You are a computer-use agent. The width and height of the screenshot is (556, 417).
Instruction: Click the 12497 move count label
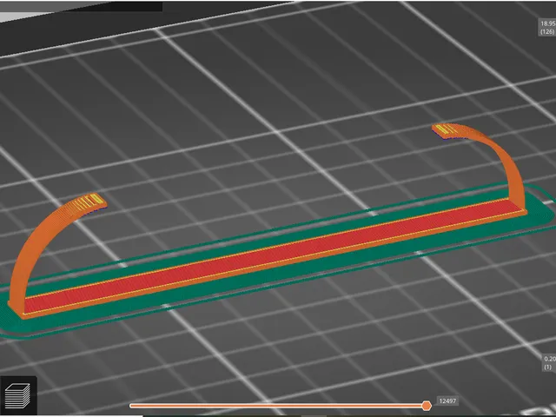[x=447, y=401]
